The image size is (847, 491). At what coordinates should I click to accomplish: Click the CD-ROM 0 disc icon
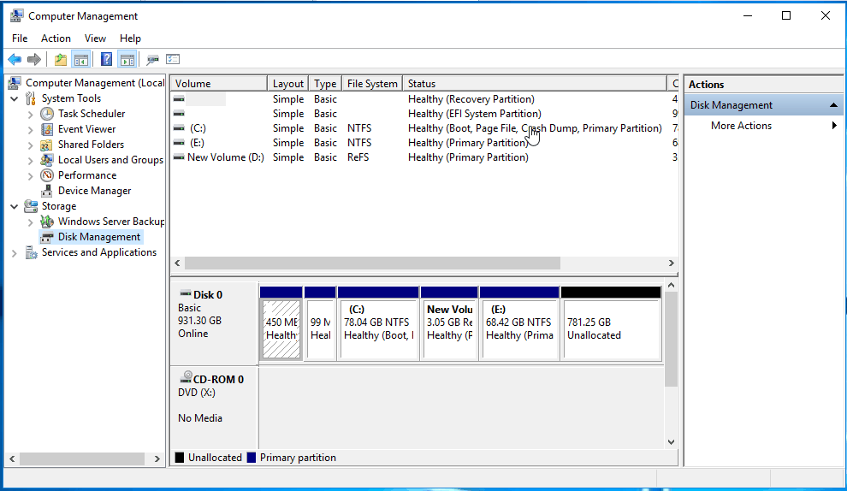click(186, 377)
